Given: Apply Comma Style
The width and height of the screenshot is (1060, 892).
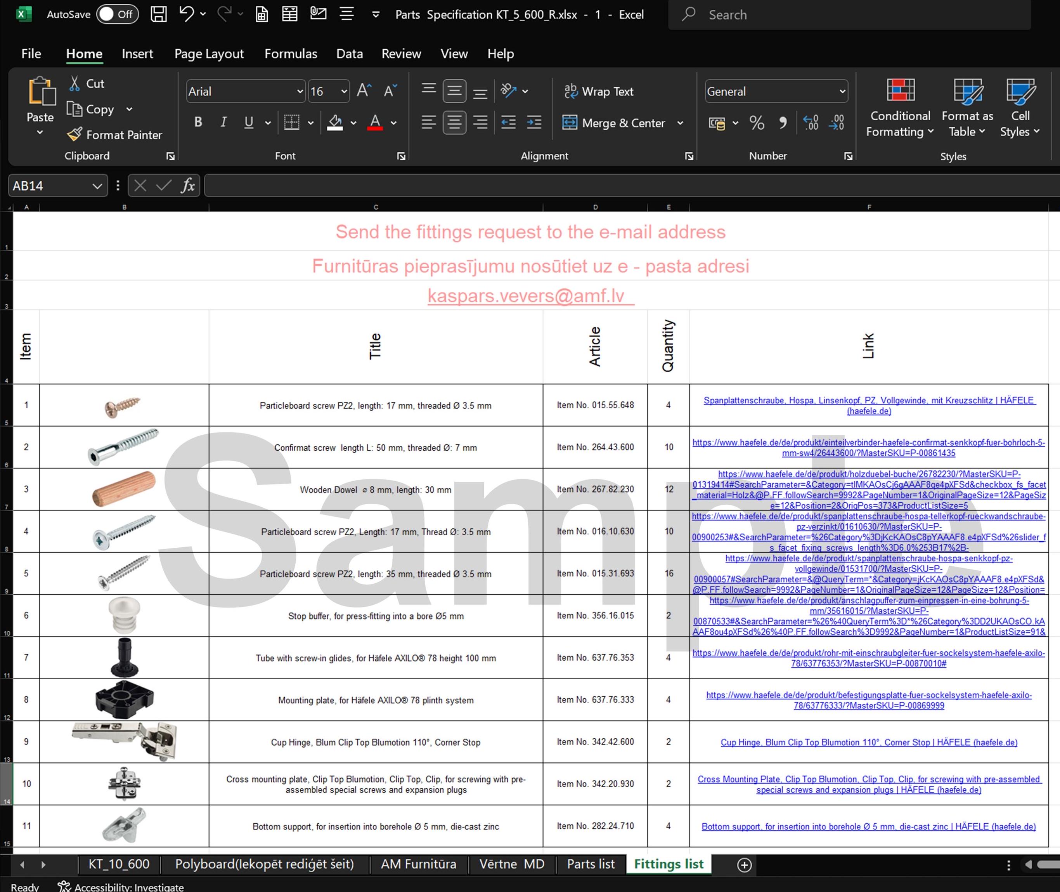Looking at the screenshot, I should coord(783,122).
